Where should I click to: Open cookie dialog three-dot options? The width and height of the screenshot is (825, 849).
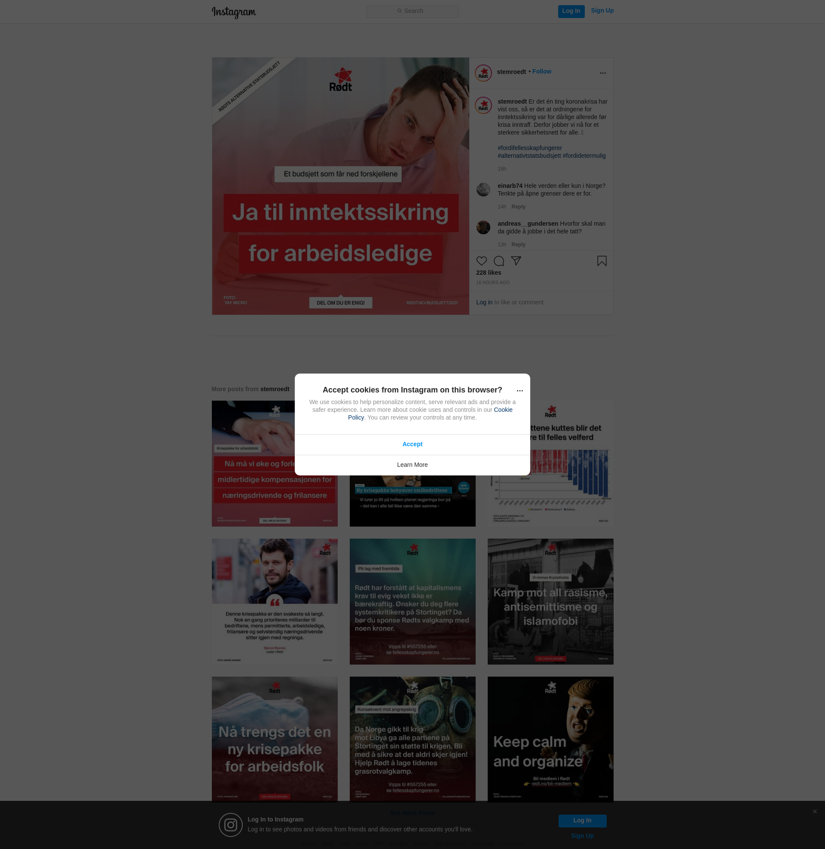tap(519, 390)
